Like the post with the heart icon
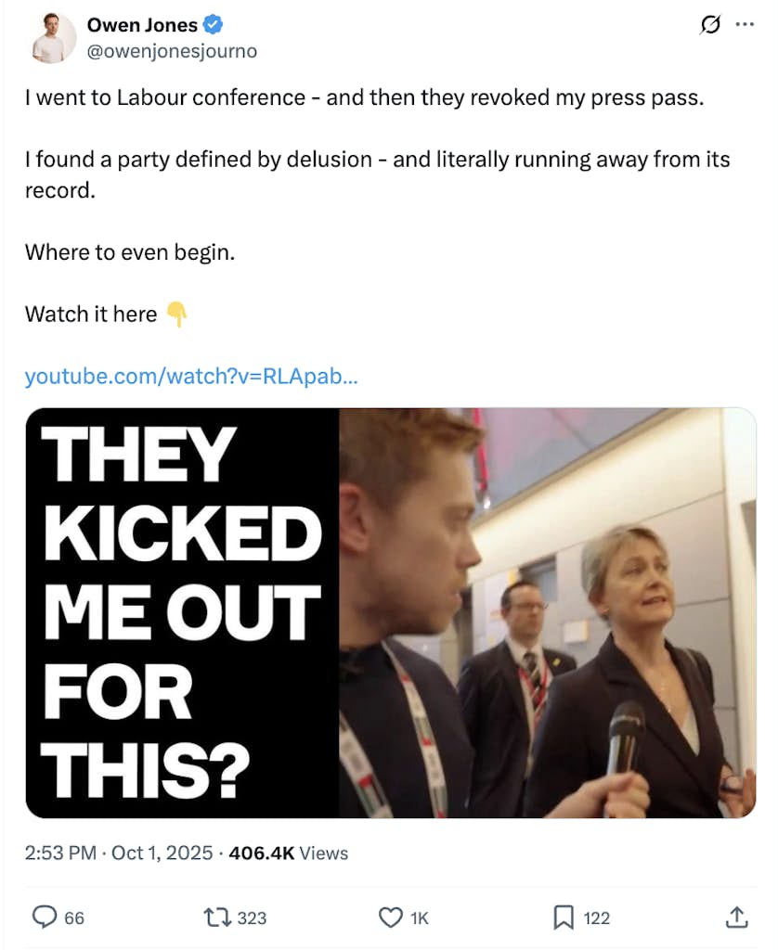Screen dimensions: 778x950 click(x=391, y=918)
